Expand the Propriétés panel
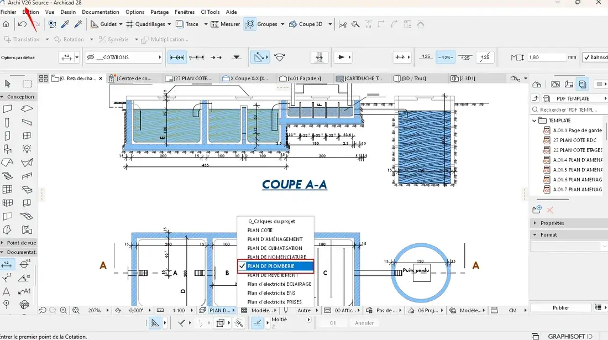Viewport: 608px width, 340px height. 536,223
